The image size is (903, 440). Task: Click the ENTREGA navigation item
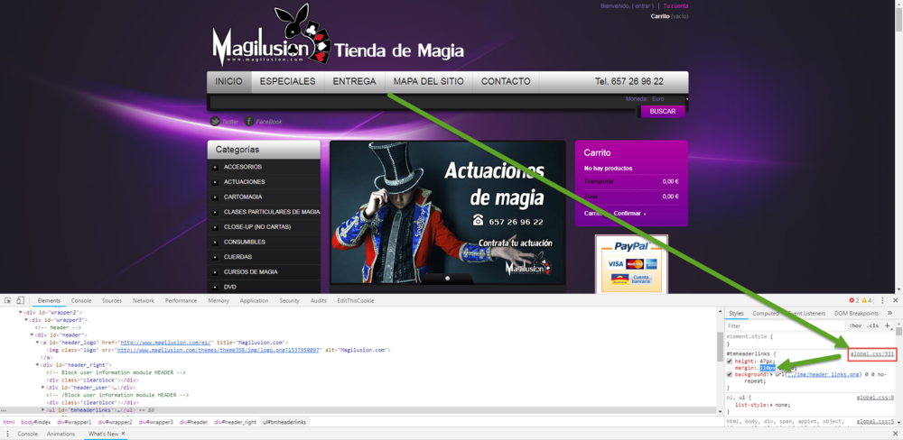(354, 82)
